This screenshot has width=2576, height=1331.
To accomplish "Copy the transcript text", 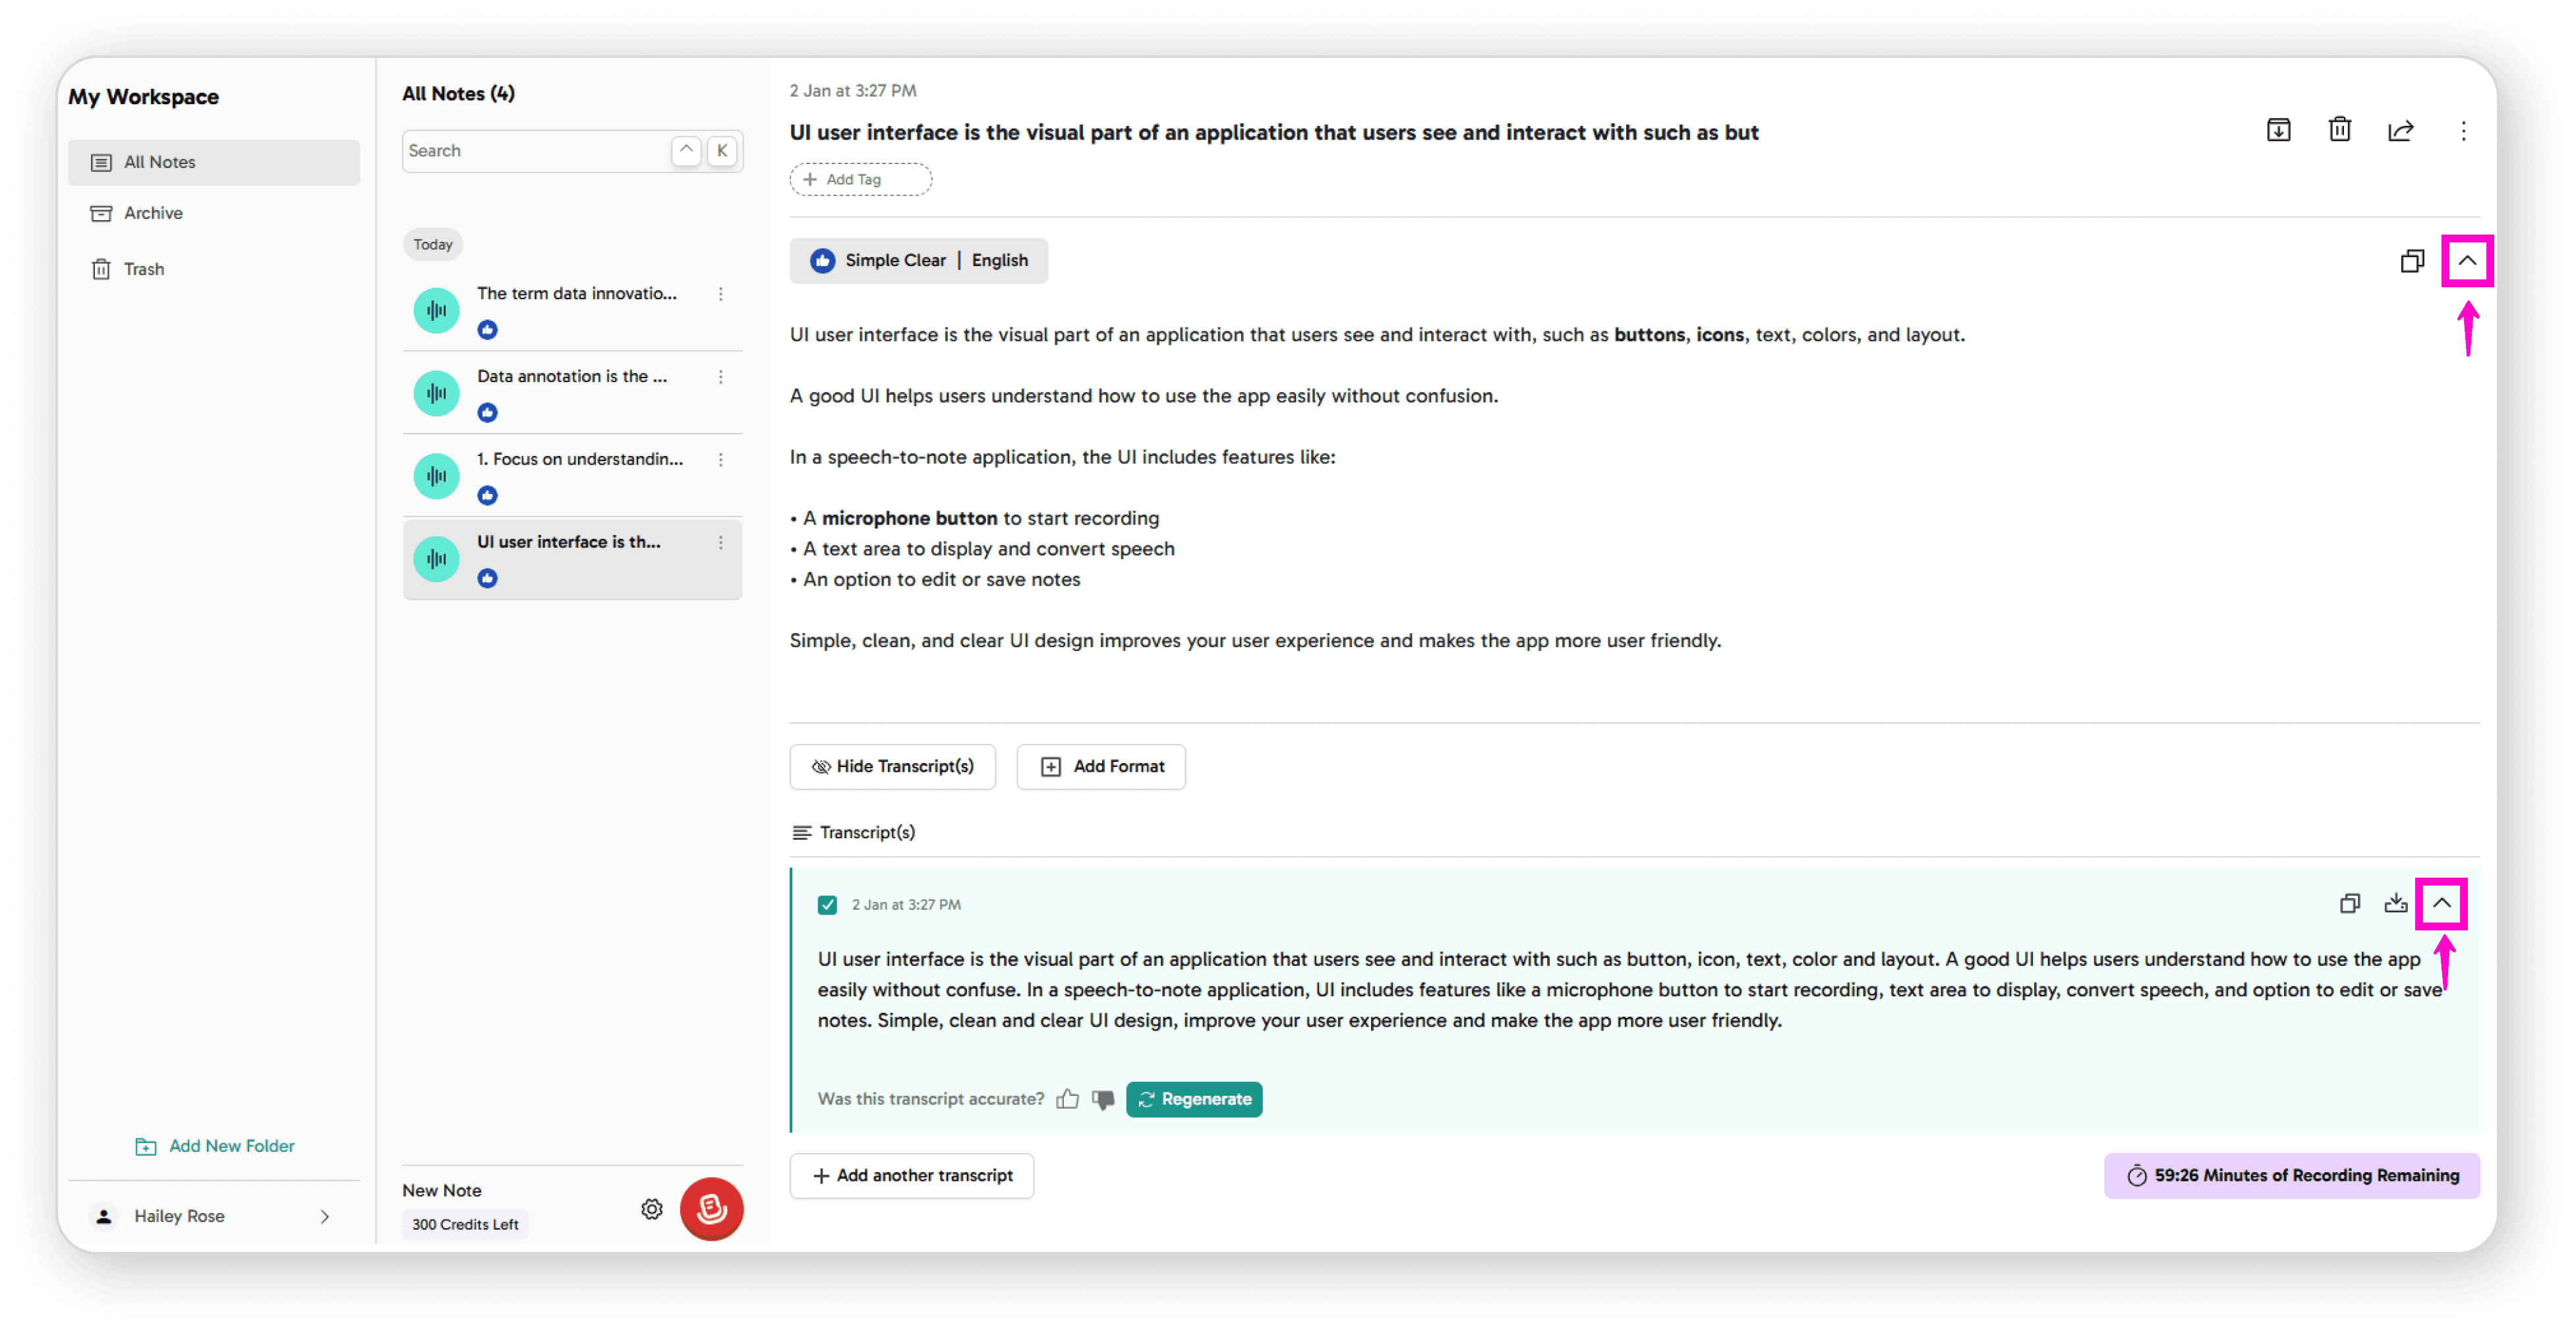I will [x=2350, y=903].
